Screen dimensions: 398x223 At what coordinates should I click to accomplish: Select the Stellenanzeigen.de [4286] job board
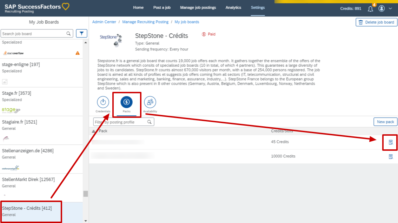41,159
